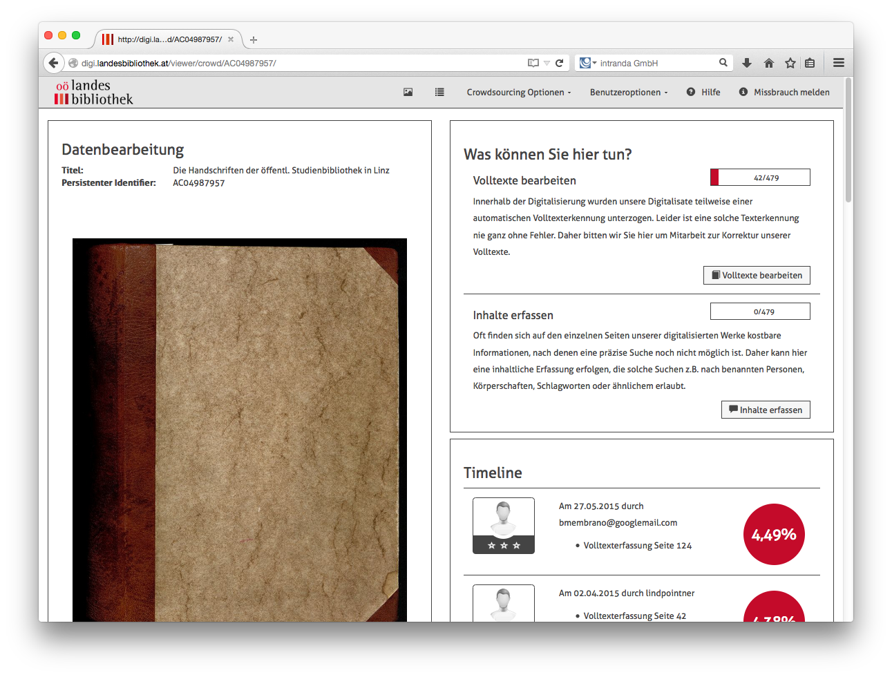Open reader view icon in address bar
This screenshot has height=677, width=892.
[x=533, y=63]
